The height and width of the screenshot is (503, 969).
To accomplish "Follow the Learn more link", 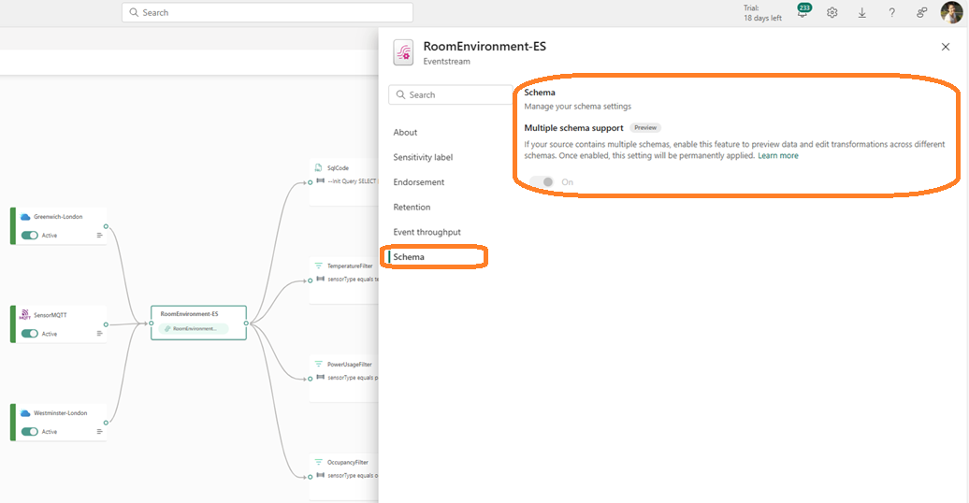I will pos(777,156).
